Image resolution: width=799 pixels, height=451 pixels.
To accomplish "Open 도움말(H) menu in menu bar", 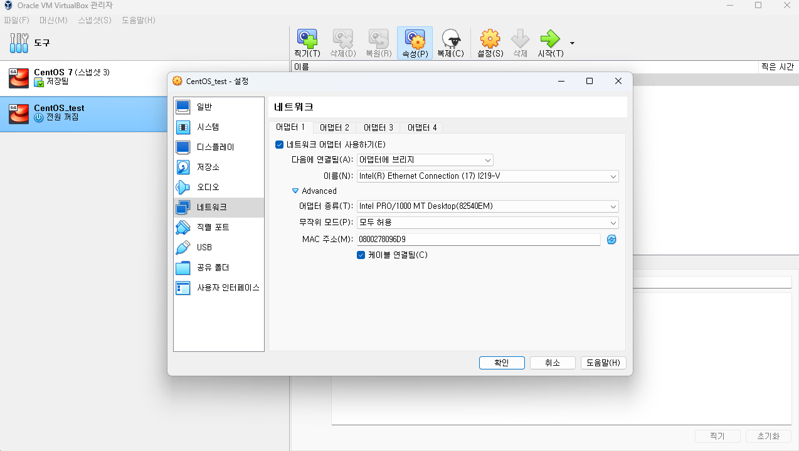I will point(139,20).
